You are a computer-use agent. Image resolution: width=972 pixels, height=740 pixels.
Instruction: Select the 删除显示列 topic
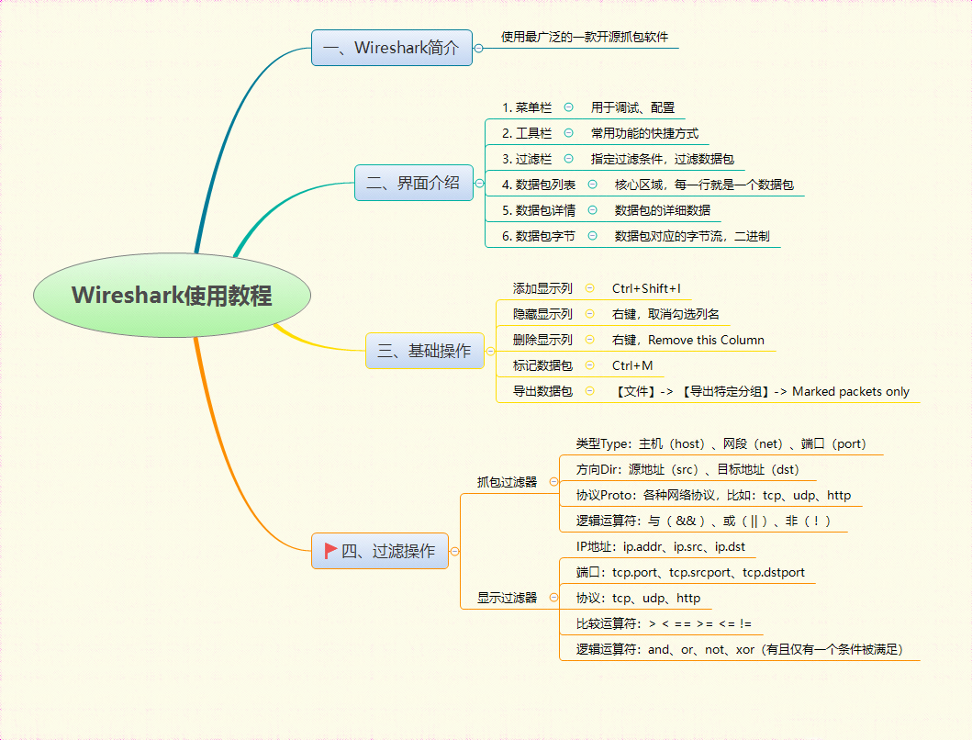pyautogui.click(x=542, y=340)
